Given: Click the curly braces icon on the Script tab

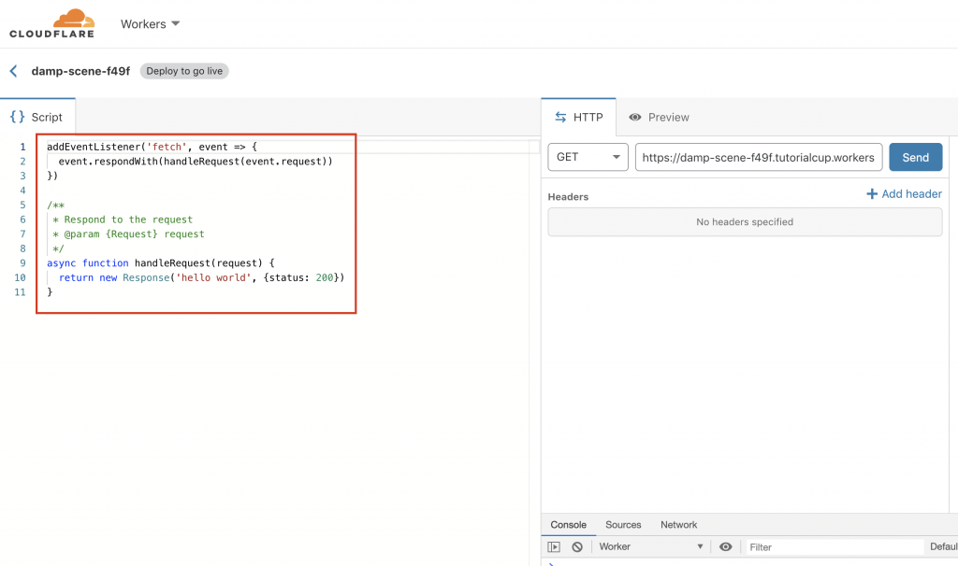Looking at the screenshot, I should (17, 116).
